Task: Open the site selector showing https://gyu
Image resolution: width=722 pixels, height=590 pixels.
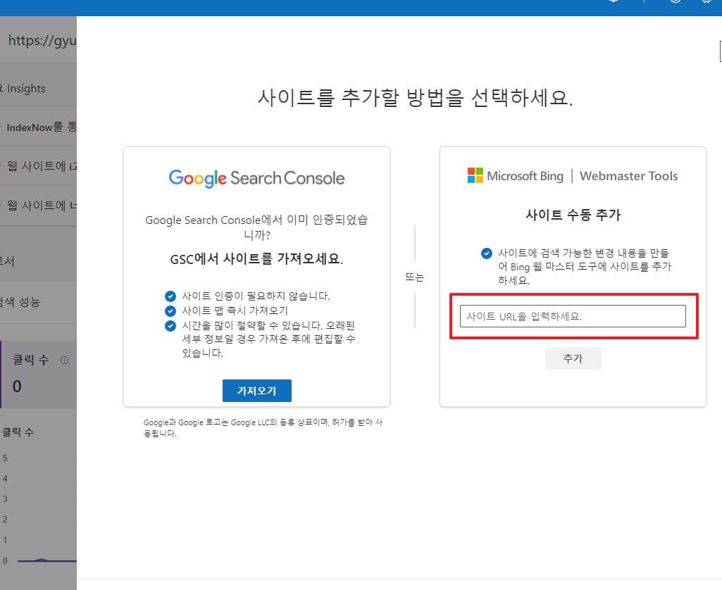Action: pos(39,40)
